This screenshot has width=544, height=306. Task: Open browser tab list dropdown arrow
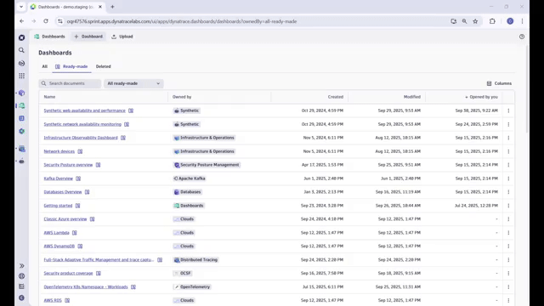[x=21, y=7]
